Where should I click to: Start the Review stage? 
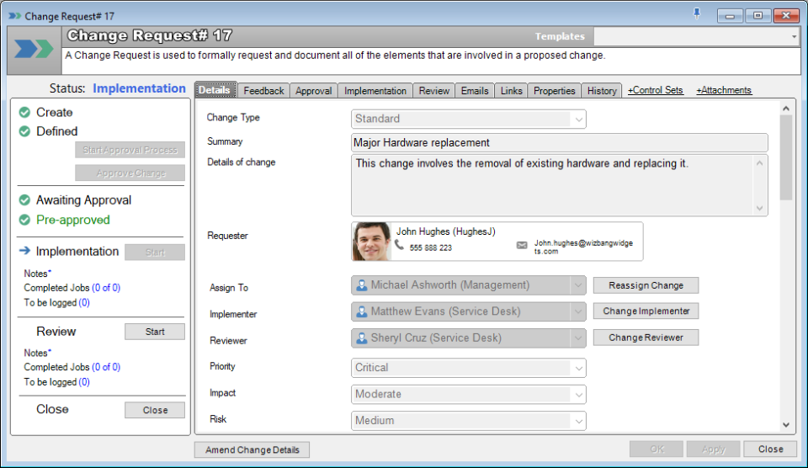(x=155, y=332)
